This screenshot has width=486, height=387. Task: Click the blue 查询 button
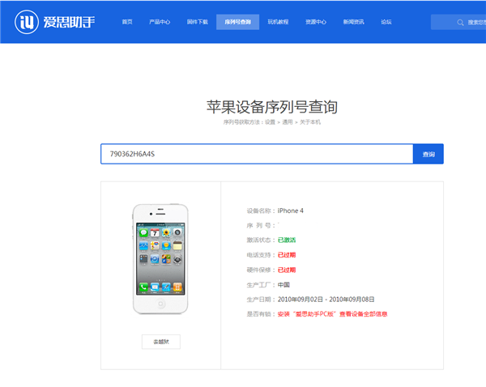tap(428, 154)
